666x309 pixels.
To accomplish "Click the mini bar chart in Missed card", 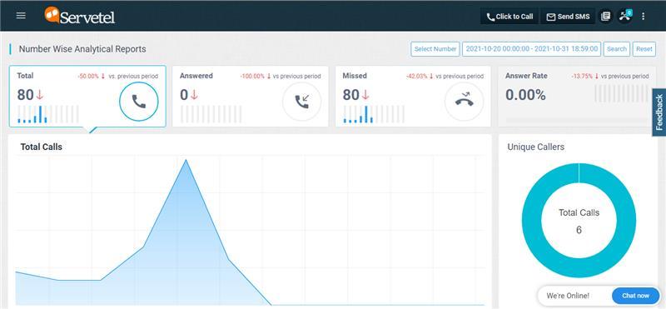I will pyautogui.click(x=374, y=114).
